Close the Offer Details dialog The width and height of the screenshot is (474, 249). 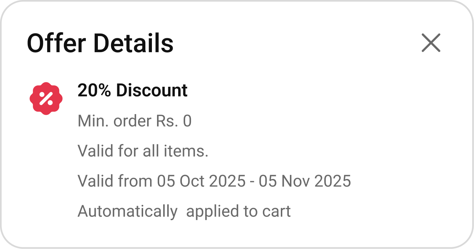coord(431,43)
